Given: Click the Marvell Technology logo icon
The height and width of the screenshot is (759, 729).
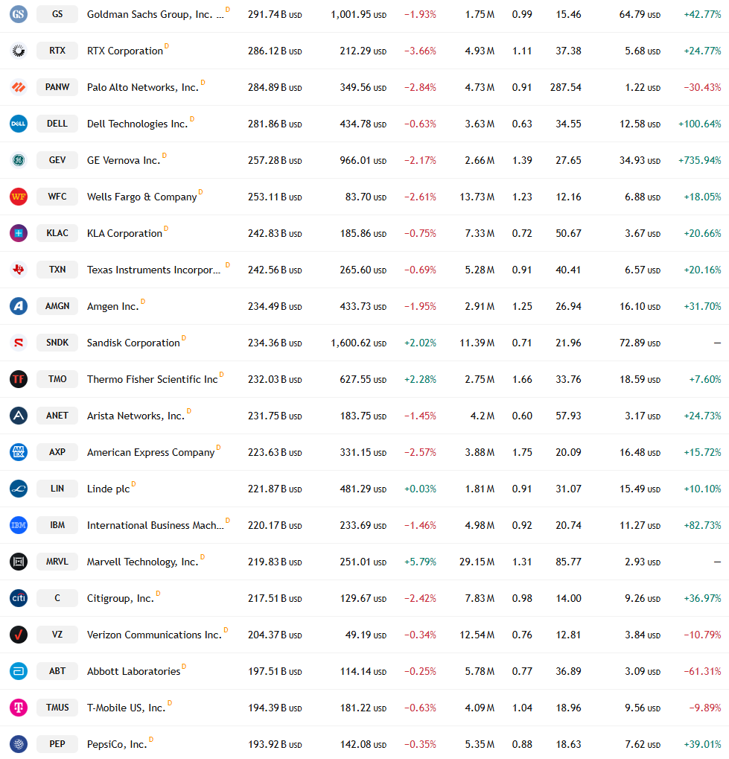Looking at the screenshot, I should [x=19, y=562].
